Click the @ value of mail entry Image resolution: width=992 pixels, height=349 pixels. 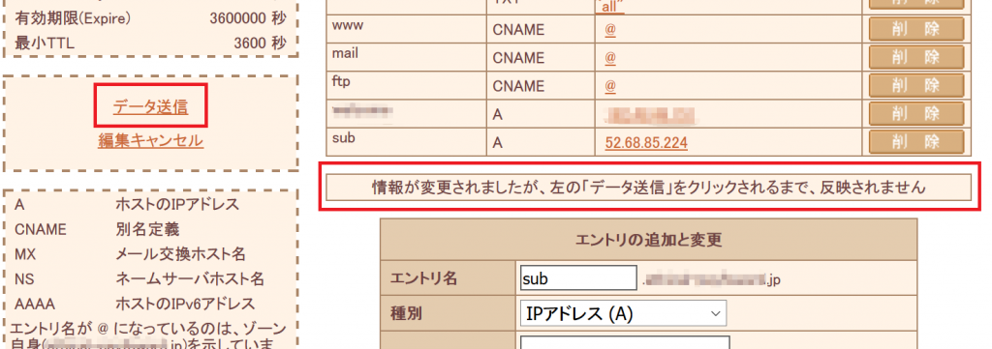[610, 57]
